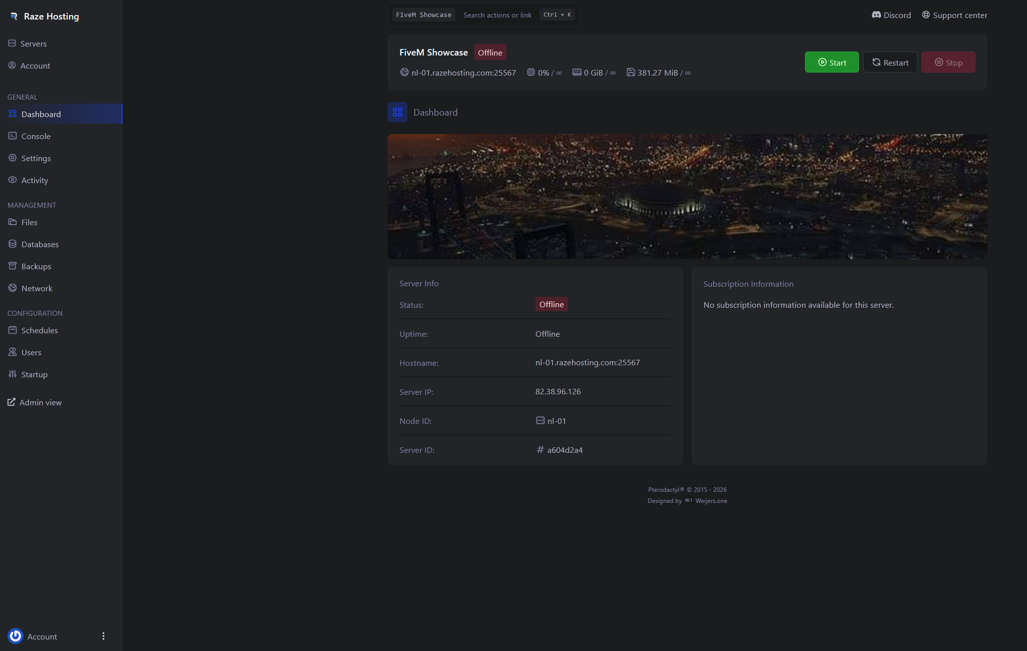Click the Account label at sidebar bottom
Screen dimensions: 1027x651
(42, 636)
